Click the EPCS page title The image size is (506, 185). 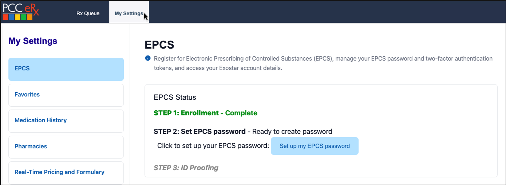(159, 45)
